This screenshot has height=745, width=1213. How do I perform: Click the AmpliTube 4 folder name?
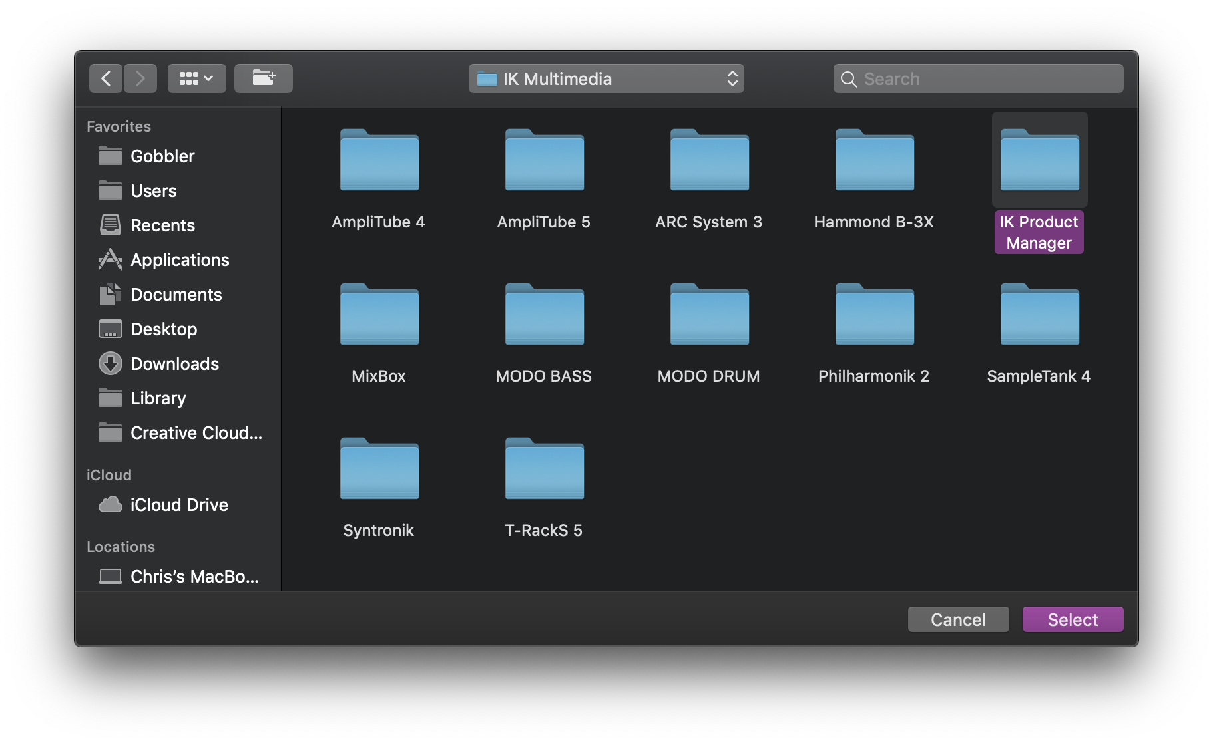pos(379,222)
